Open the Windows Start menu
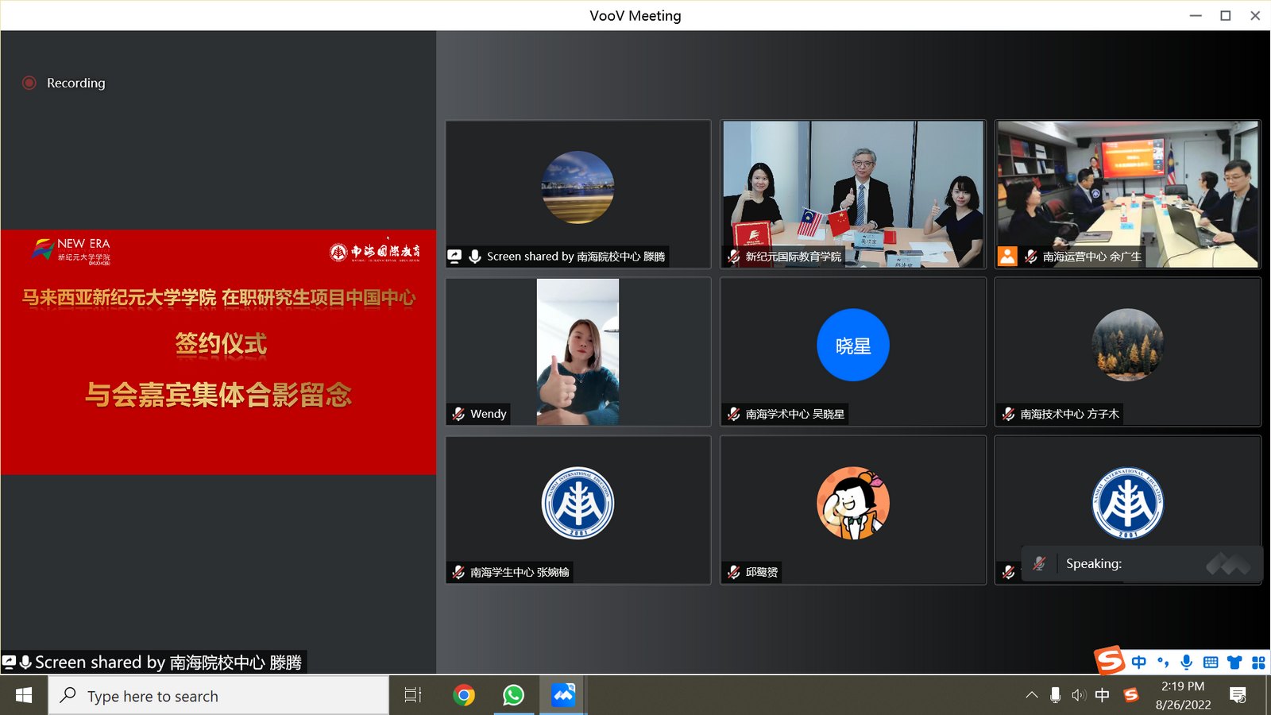This screenshot has height=715, width=1271. tap(24, 696)
